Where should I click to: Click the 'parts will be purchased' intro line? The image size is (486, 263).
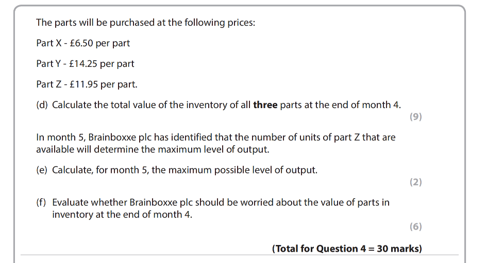pyautogui.click(x=145, y=23)
